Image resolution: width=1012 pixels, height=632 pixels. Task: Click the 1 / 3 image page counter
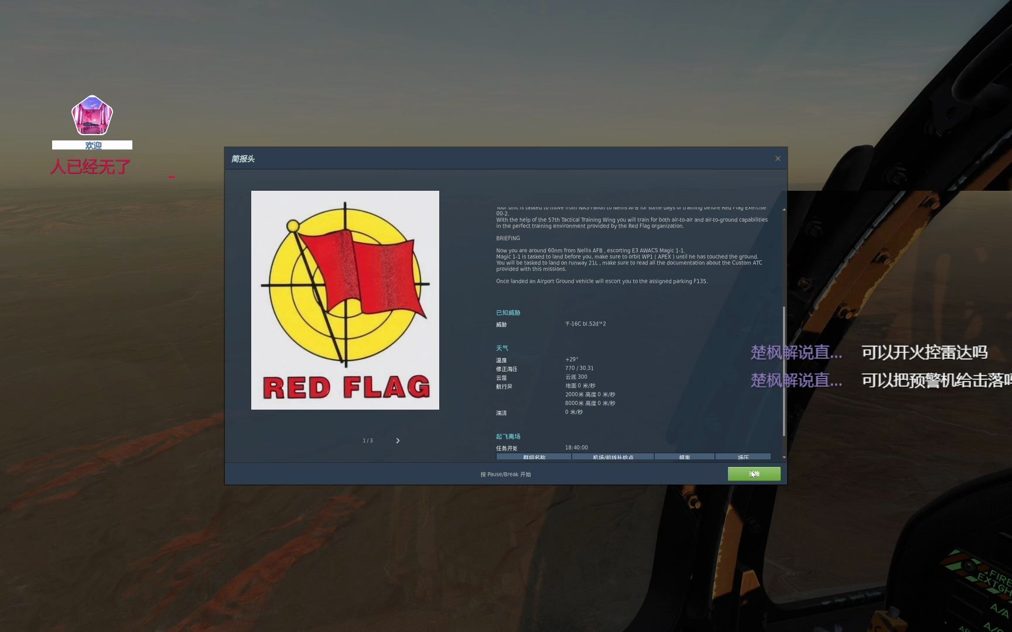pos(368,441)
